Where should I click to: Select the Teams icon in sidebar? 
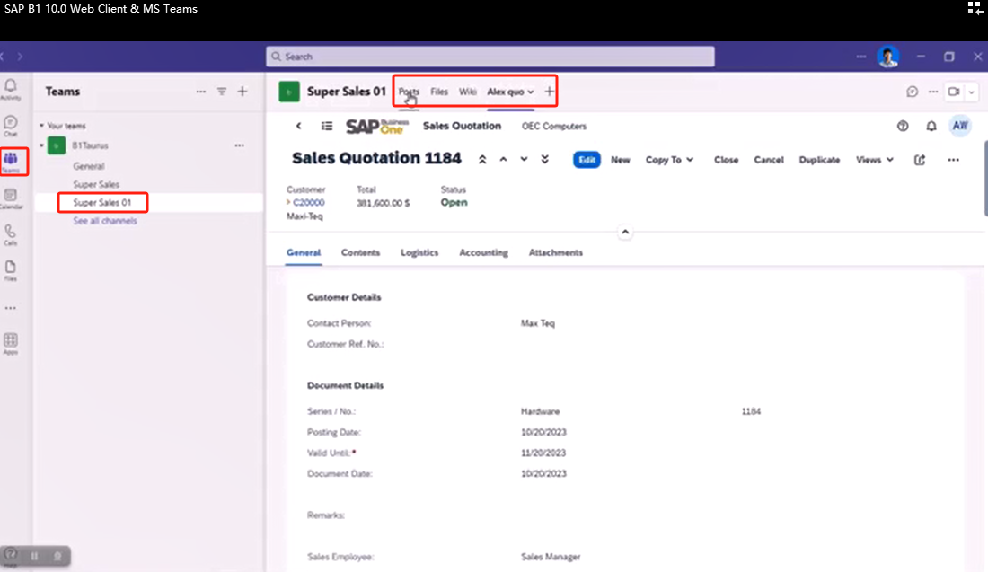coord(12,162)
